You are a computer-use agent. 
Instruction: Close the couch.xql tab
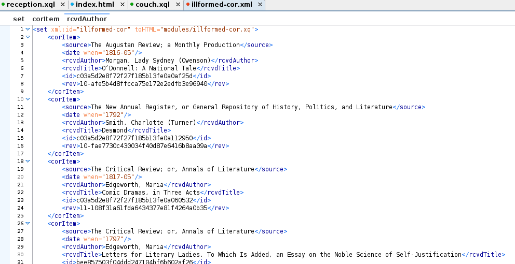tap(178, 5)
